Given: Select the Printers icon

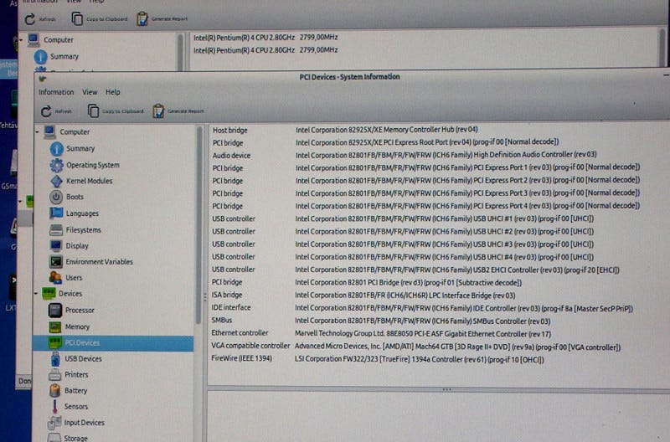Looking at the screenshot, I should (54, 374).
